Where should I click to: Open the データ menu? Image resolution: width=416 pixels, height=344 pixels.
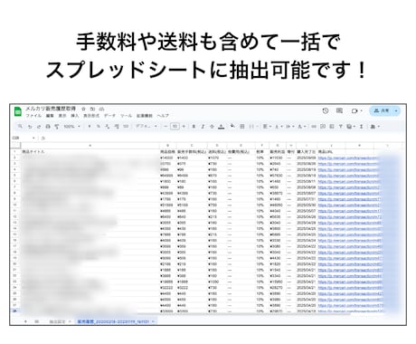tap(109, 116)
